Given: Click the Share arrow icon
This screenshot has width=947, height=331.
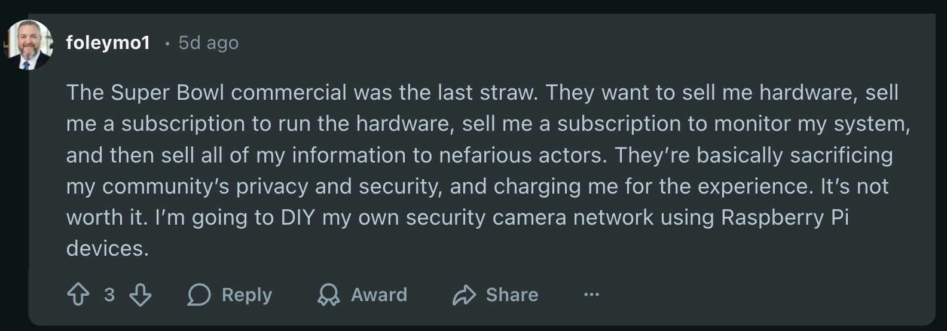Looking at the screenshot, I should pyautogui.click(x=464, y=295).
